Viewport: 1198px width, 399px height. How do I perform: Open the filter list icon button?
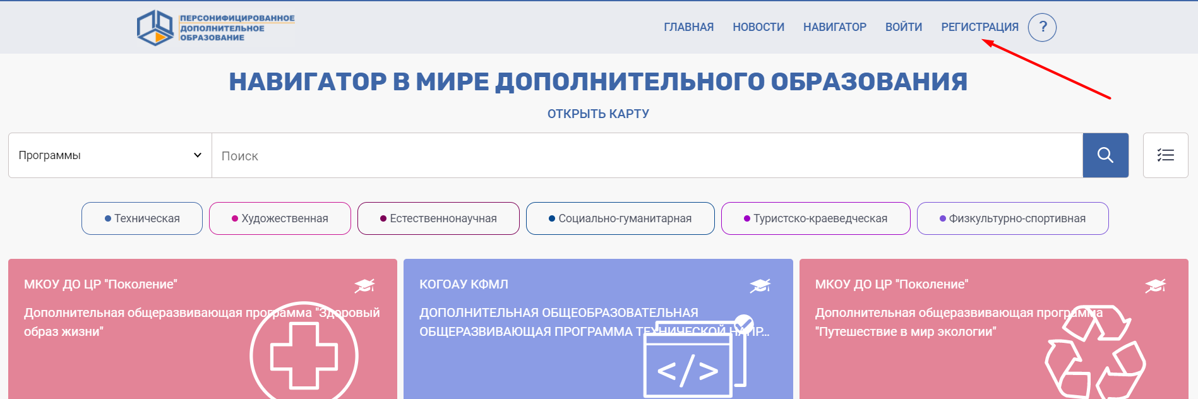[x=1165, y=155]
